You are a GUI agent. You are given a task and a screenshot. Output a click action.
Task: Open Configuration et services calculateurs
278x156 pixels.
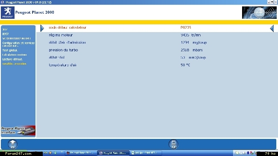coord(18,44)
